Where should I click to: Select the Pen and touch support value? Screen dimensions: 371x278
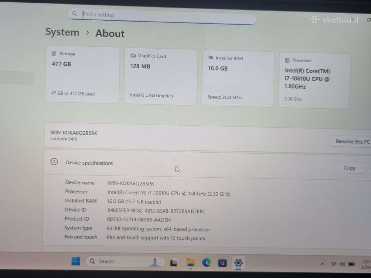156,238
